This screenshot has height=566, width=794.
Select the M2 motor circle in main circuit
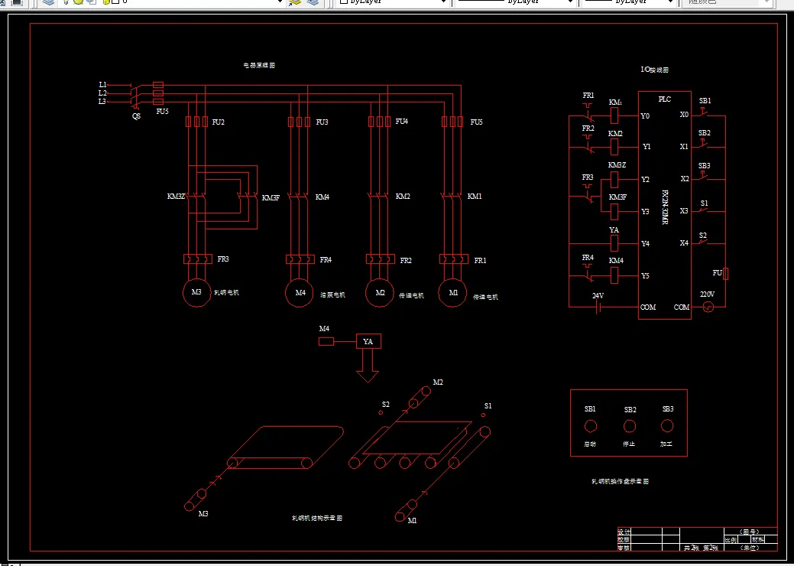coord(380,293)
